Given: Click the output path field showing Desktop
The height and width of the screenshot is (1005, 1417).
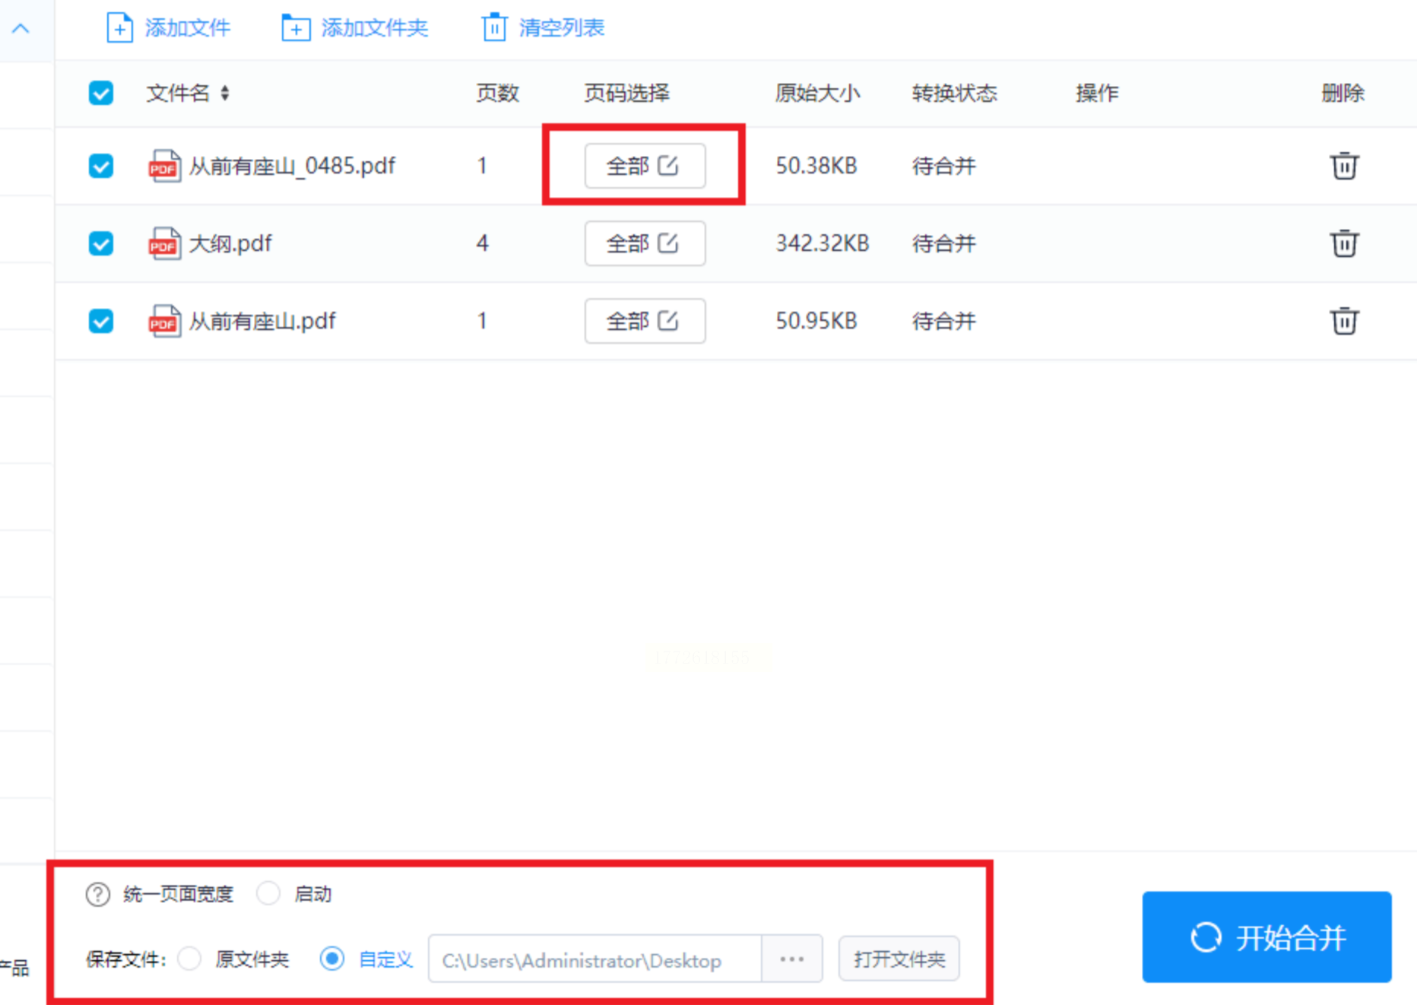Looking at the screenshot, I should pyautogui.click(x=594, y=960).
